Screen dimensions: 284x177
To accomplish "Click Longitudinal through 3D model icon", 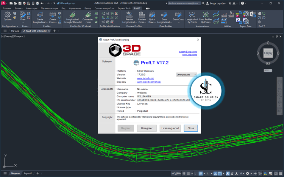I will coord(72,17).
